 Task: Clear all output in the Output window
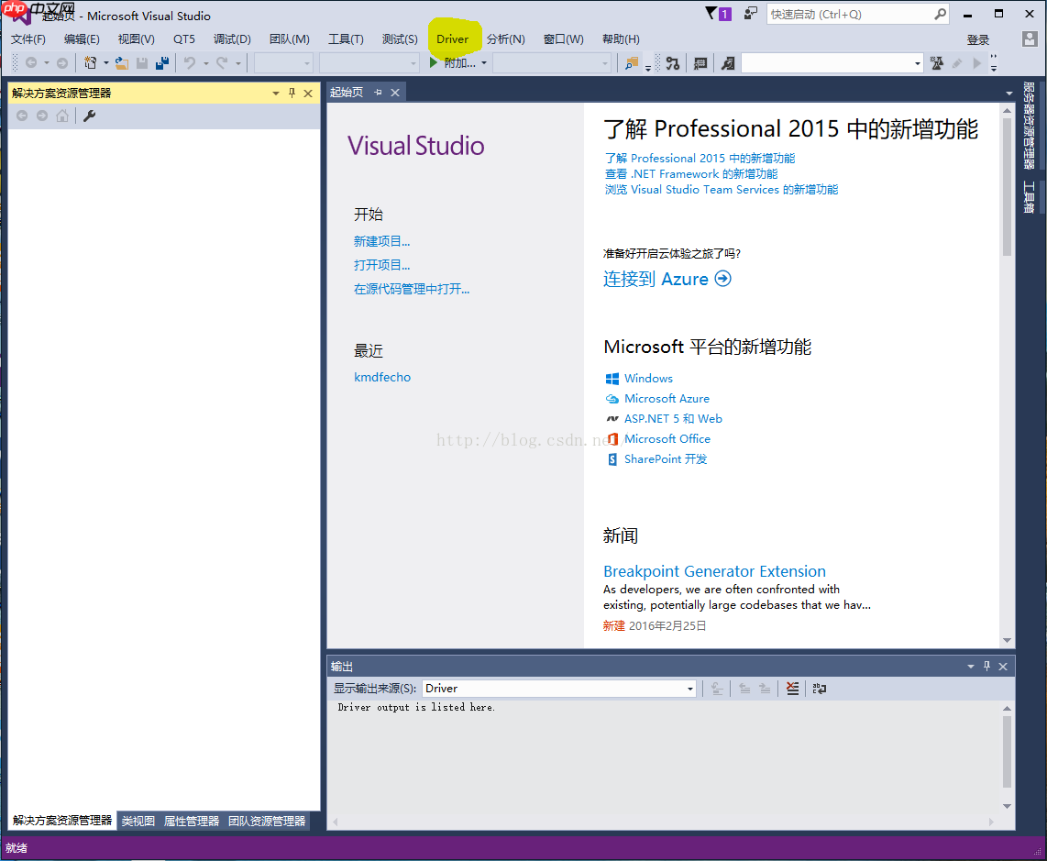pos(792,688)
